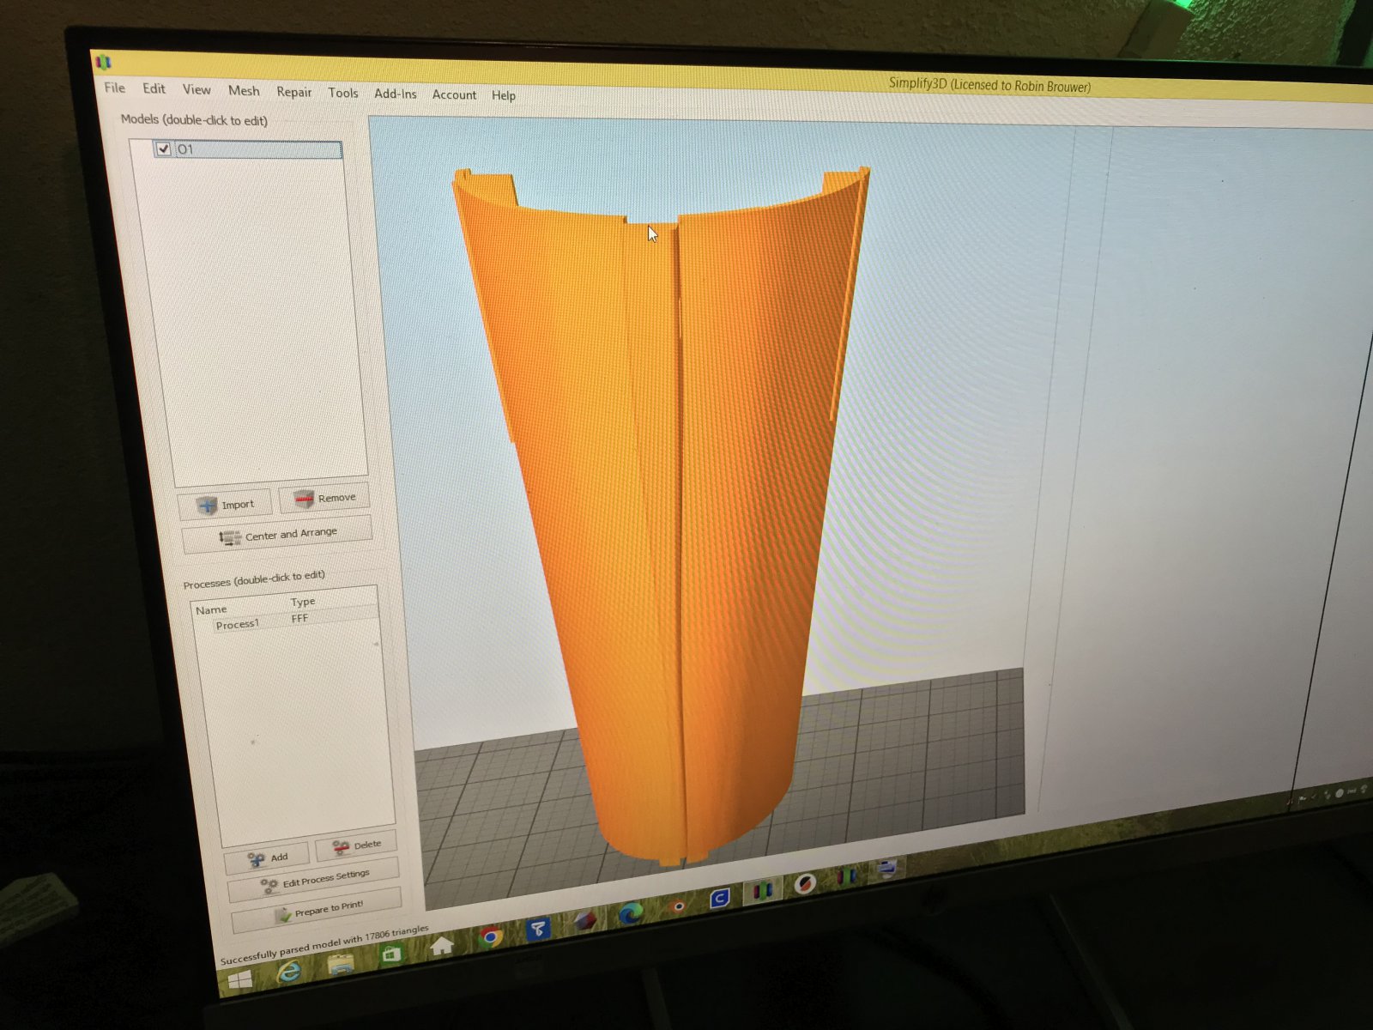Click the Simplify3D icon in title bar
The image size is (1373, 1030).
pyautogui.click(x=104, y=62)
